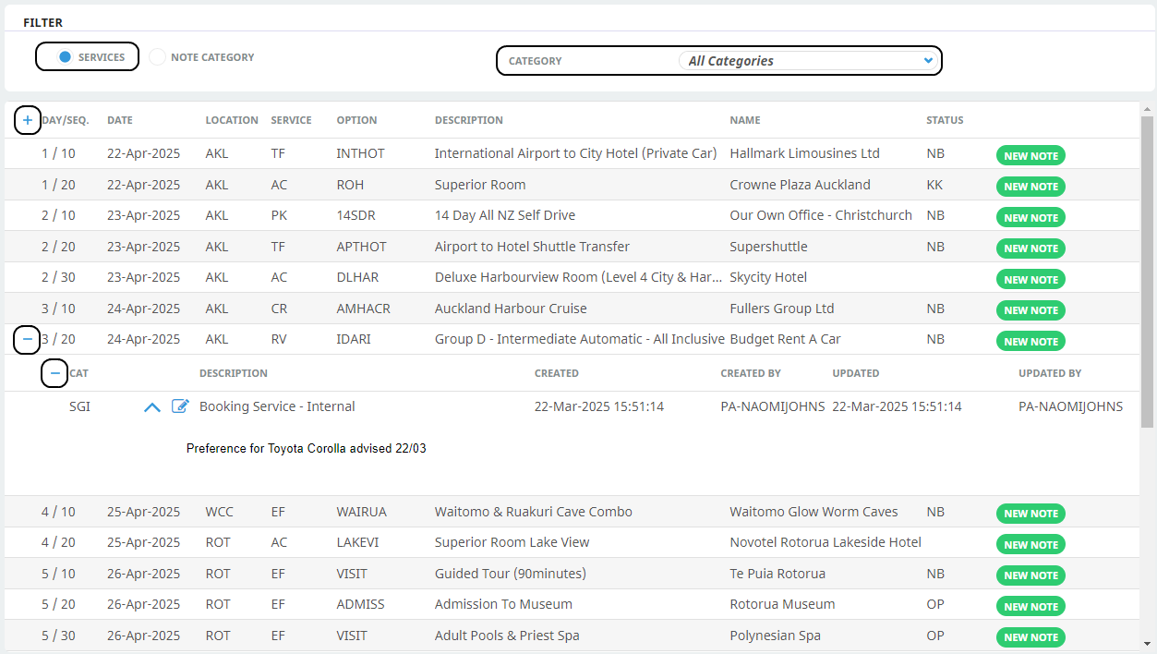Add new note to 14 Day Self Drive
Viewport: 1157px width, 654px height.
[x=1030, y=218]
